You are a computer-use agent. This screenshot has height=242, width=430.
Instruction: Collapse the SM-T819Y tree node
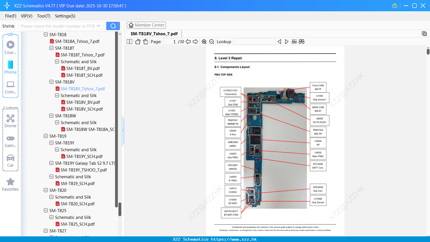pos(51,143)
